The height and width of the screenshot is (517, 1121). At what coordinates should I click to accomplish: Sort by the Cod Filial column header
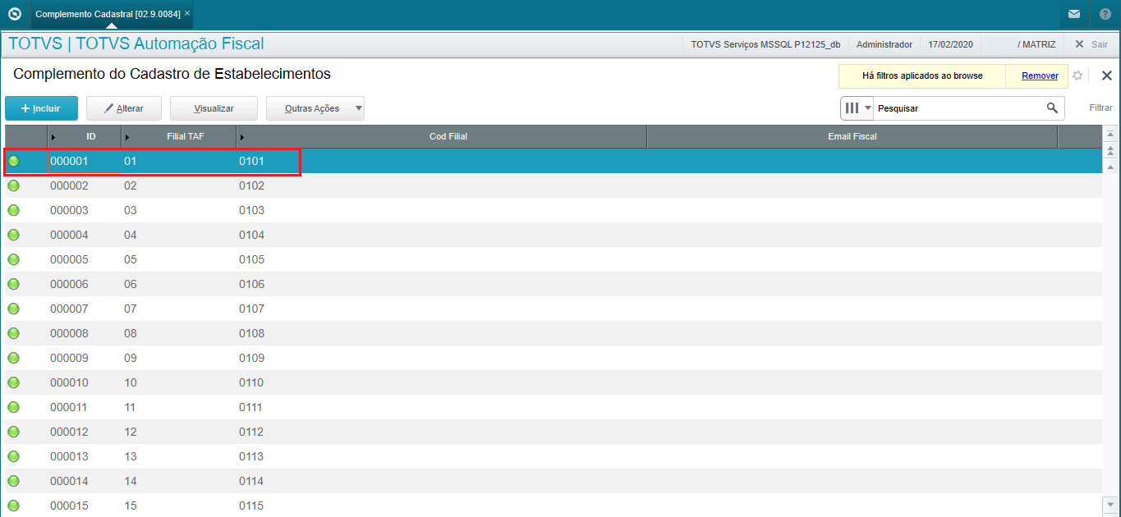click(442, 136)
